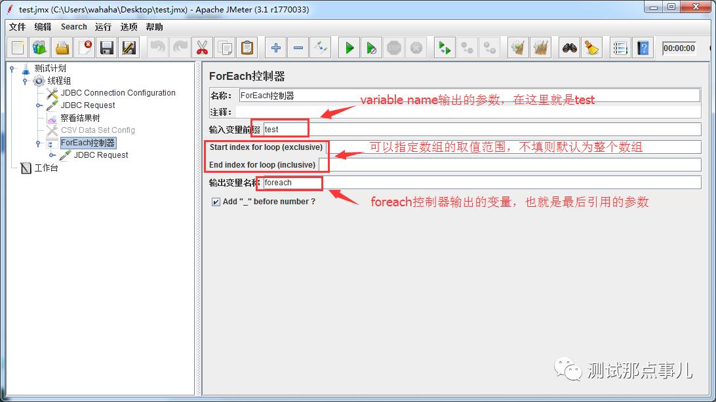716x402 pixels.
Task: Toggle Add "_" before number checkbox
Action: click(216, 202)
